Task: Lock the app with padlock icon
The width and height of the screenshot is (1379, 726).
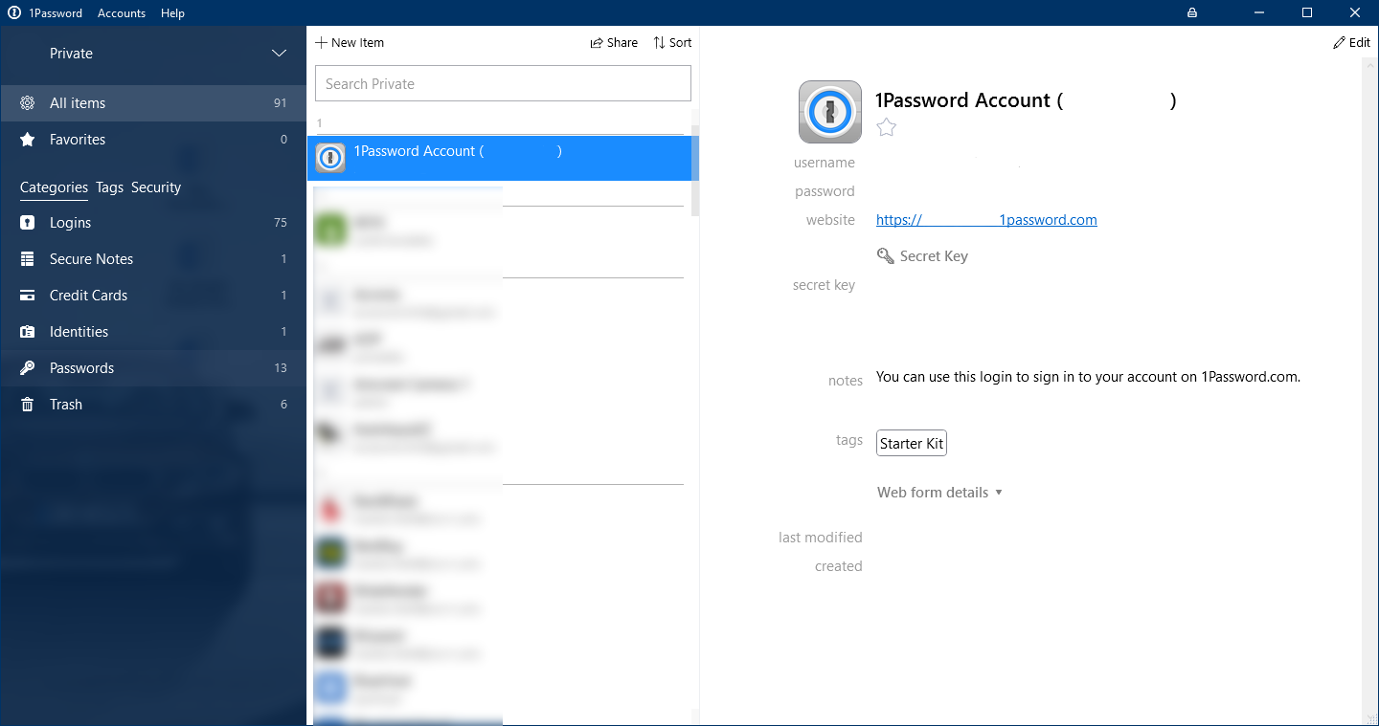Action: pos(1192,12)
